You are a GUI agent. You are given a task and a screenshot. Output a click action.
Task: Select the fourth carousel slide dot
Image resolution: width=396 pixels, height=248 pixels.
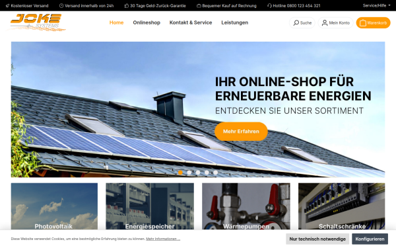tap(207, 173)
